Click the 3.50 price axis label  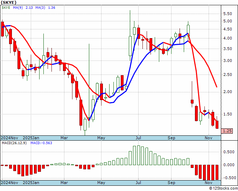click(228, 49)
